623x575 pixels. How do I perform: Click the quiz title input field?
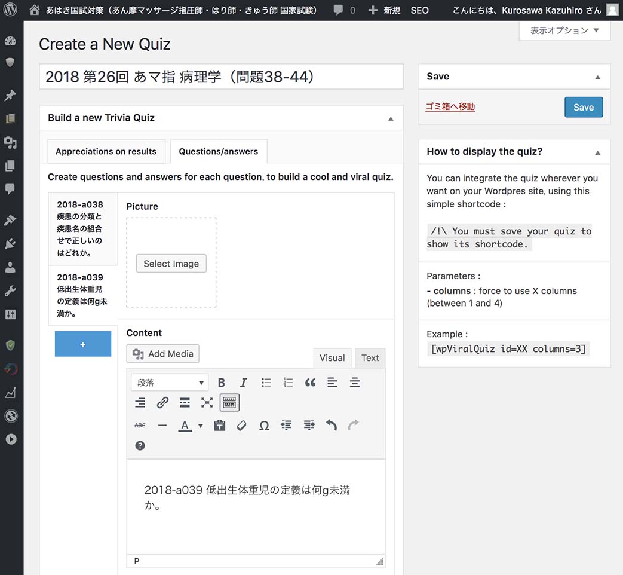(221, 77)
